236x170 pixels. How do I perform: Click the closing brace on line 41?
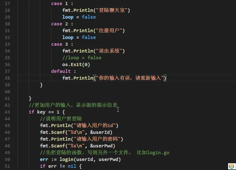[x=30, y=98]
